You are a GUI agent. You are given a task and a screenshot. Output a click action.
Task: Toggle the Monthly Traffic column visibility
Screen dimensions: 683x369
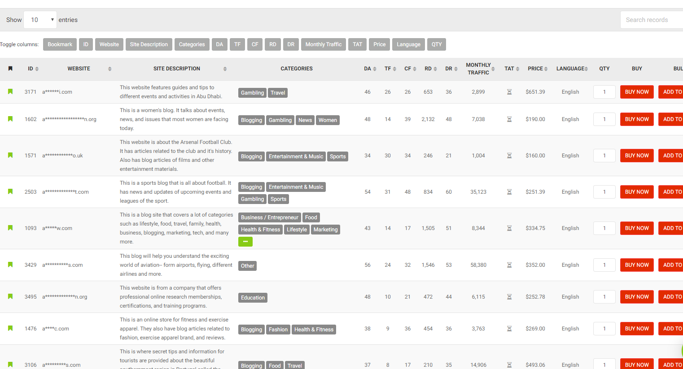(x=324, y=44)
